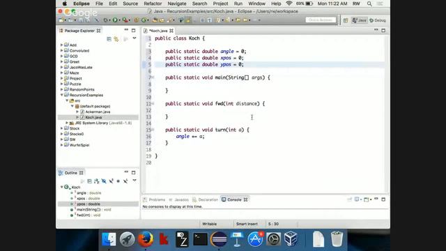
Task: Click the Open Perspective icon
Action: pos(346,20)
